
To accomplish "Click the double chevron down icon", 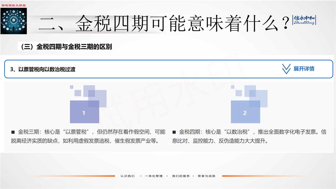I will pos(286,69).
